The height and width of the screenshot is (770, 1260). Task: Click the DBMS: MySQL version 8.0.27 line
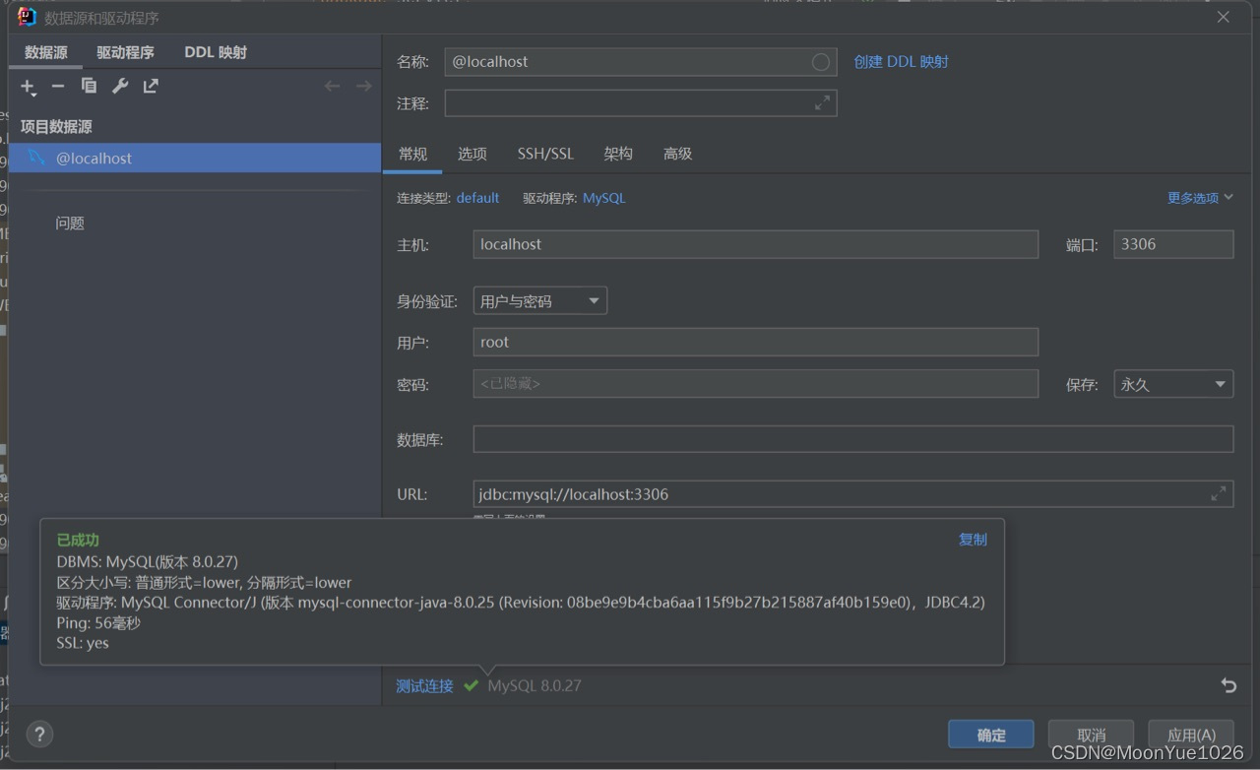tap(148, 561)
